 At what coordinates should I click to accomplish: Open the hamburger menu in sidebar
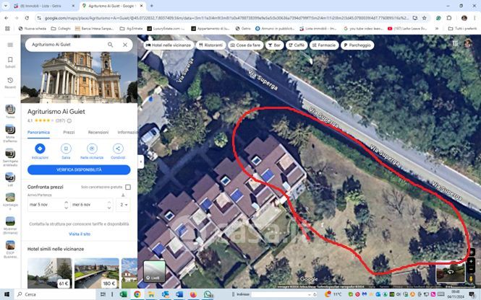point(10,45)
